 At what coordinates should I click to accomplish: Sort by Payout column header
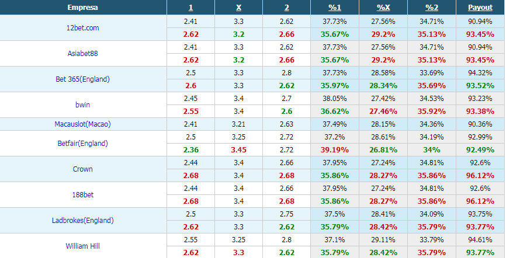(480, 8)
